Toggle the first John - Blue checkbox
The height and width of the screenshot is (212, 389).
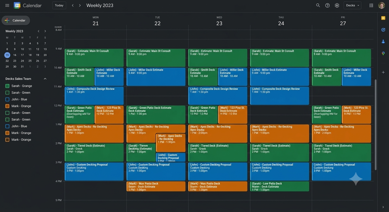tap(7, 99)
